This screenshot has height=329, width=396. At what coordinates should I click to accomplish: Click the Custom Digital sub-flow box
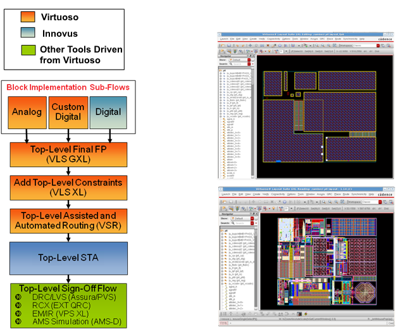point(68,113)
